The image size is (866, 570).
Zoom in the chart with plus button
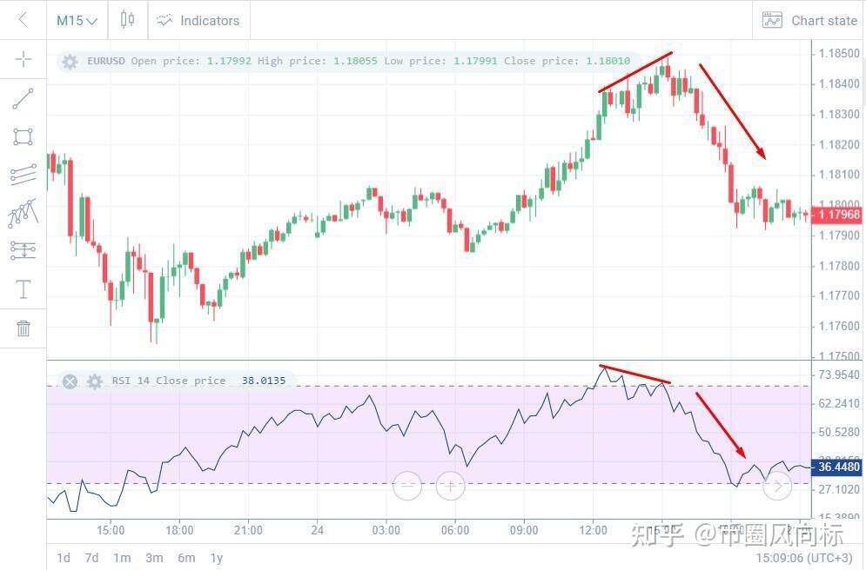(450, 486)
